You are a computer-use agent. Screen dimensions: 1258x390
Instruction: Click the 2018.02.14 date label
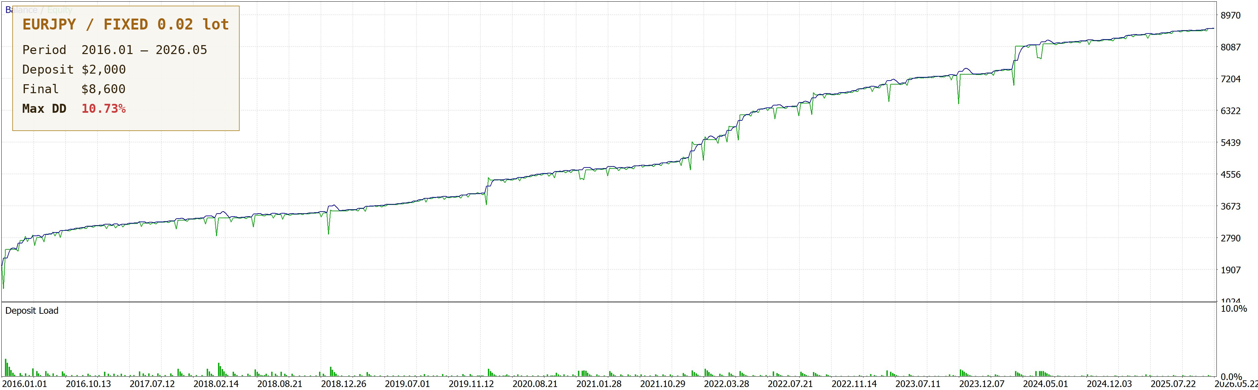coord(216,384)
